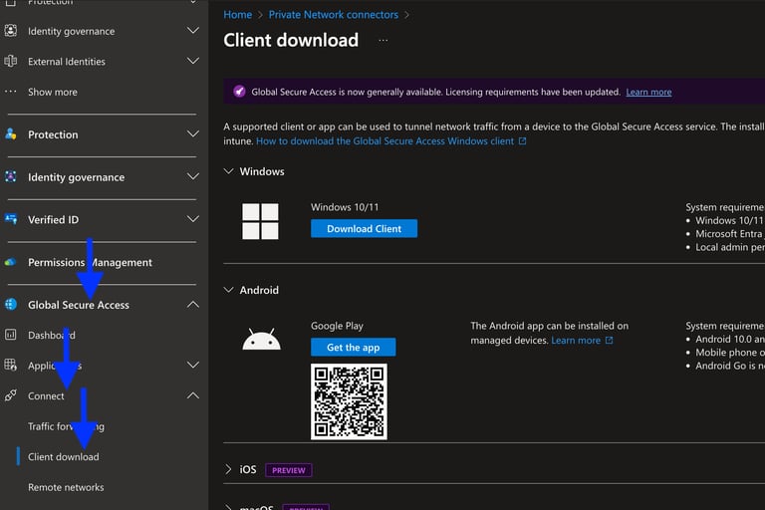Expand the External Identities chevron
The image size is (765, 510).
pos(192,61)
